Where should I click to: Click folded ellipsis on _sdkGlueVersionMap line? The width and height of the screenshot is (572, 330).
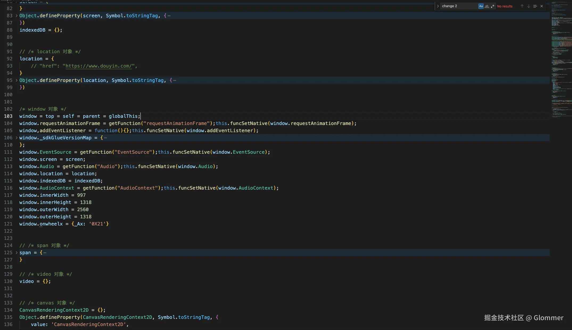click(106, 138)
